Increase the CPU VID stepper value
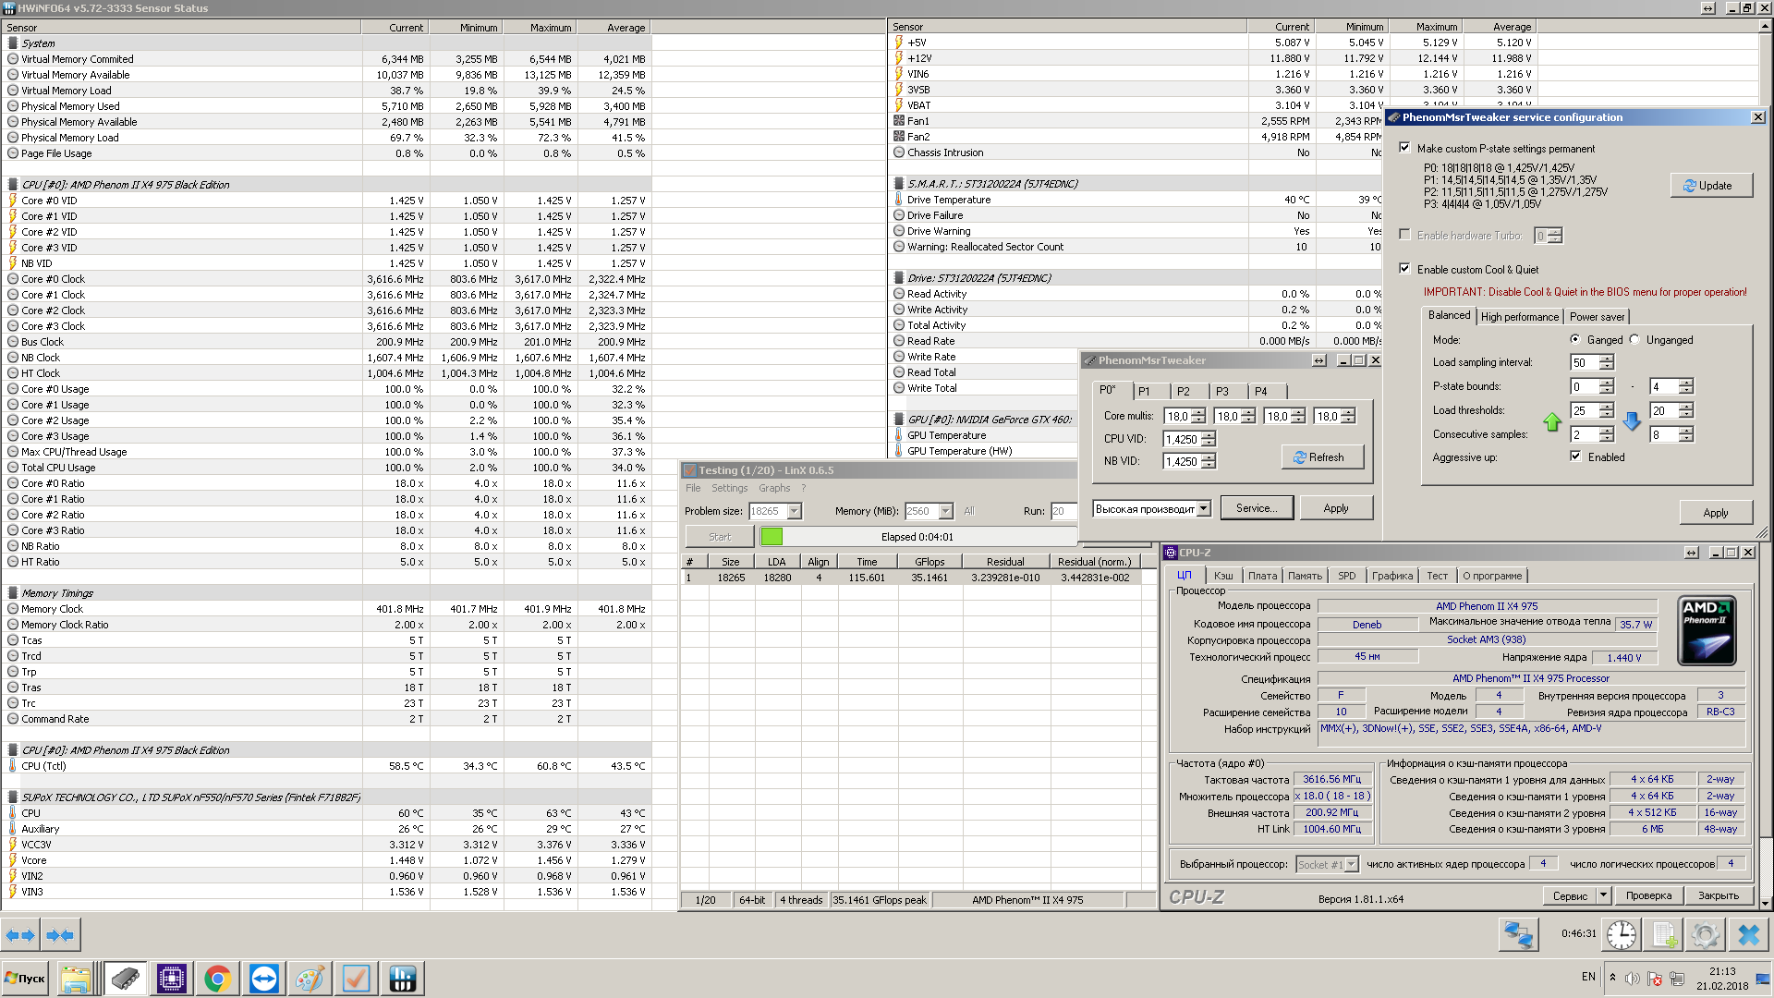The image size is (1774, 998). coord(1209,435)
